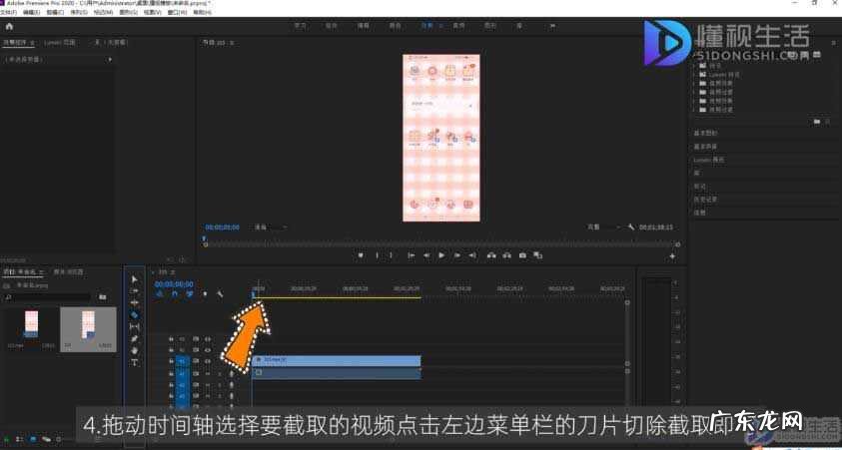
Task: Switch to the 效果 workspace tab
Action: (426, 26)
